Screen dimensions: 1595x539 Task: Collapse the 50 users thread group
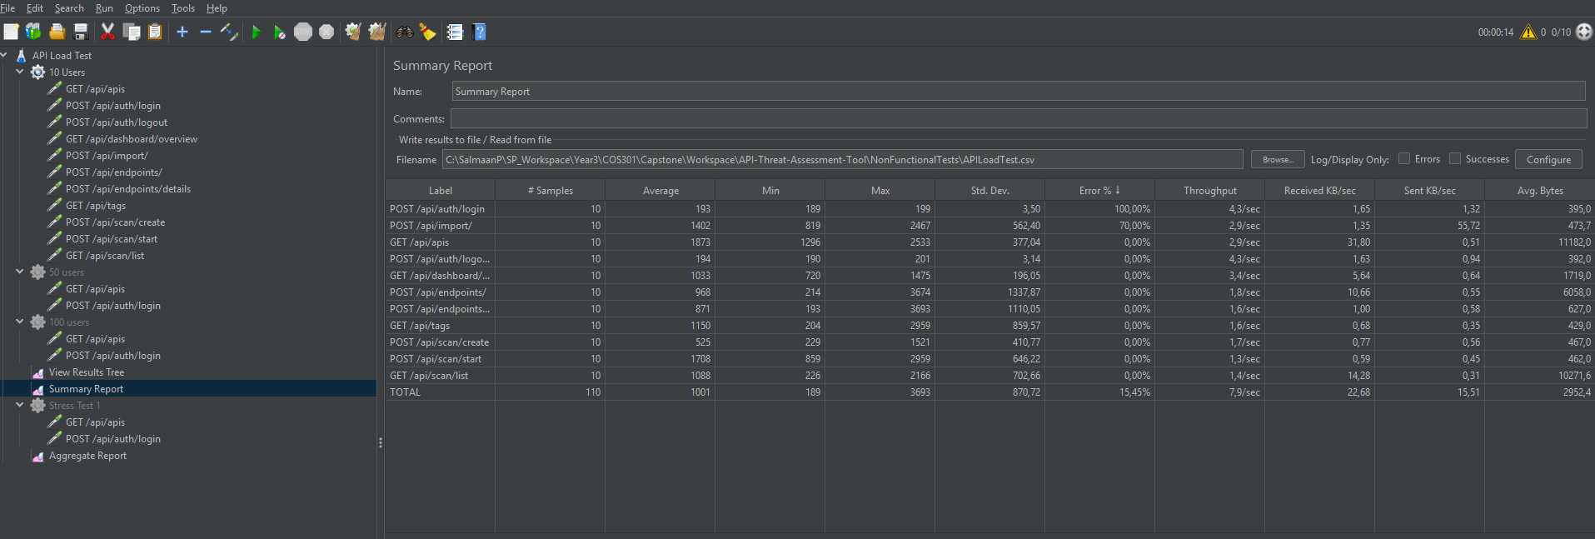(x=20, y=272)
